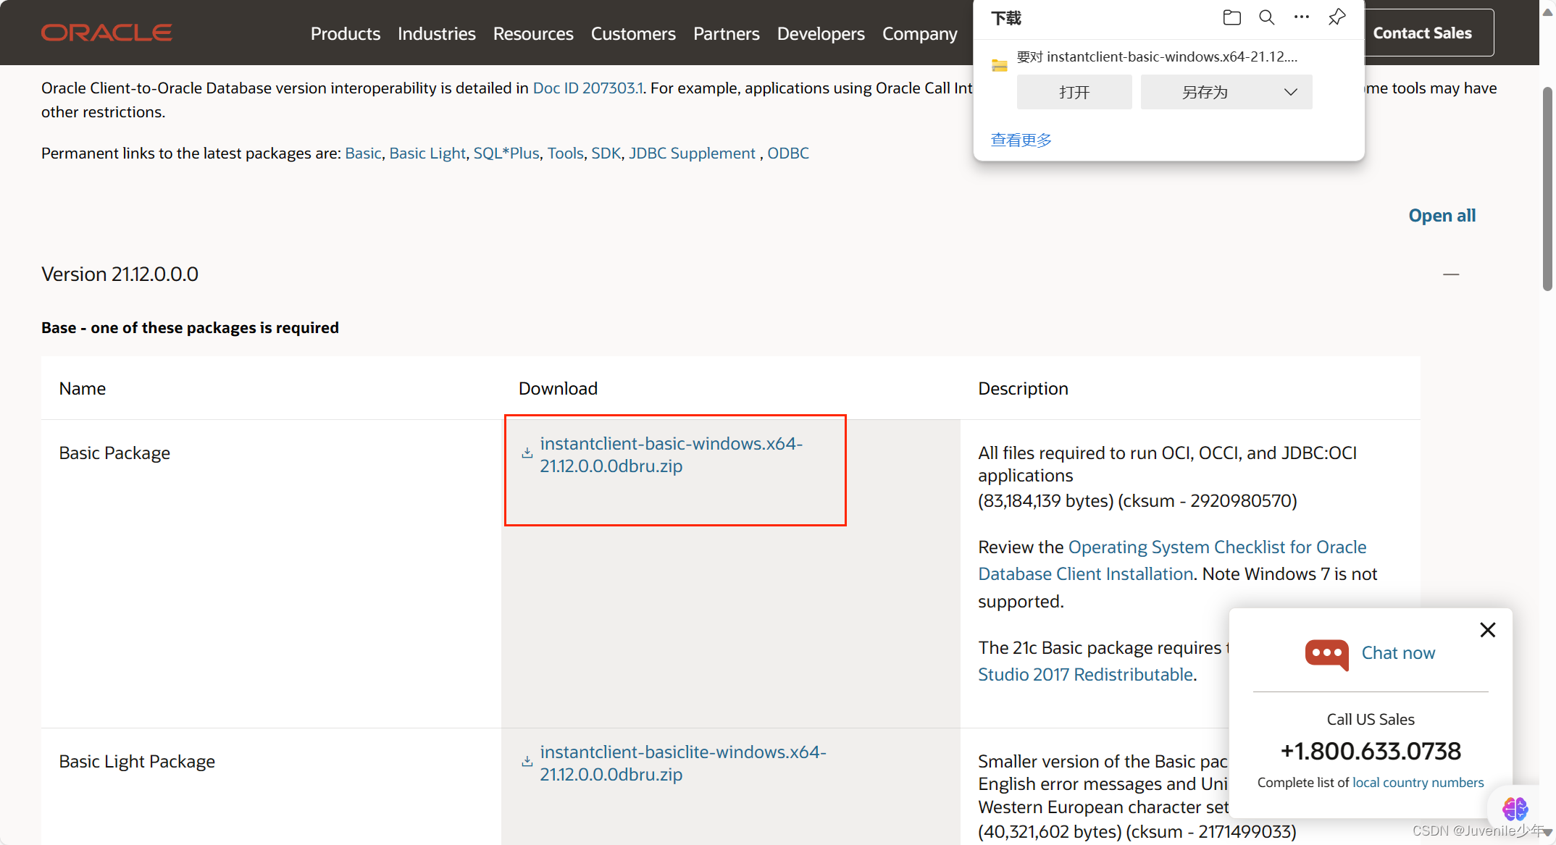Click the ODBC permanent link
This screenshot has width=1556, height=845.
(x=788, y=153)
